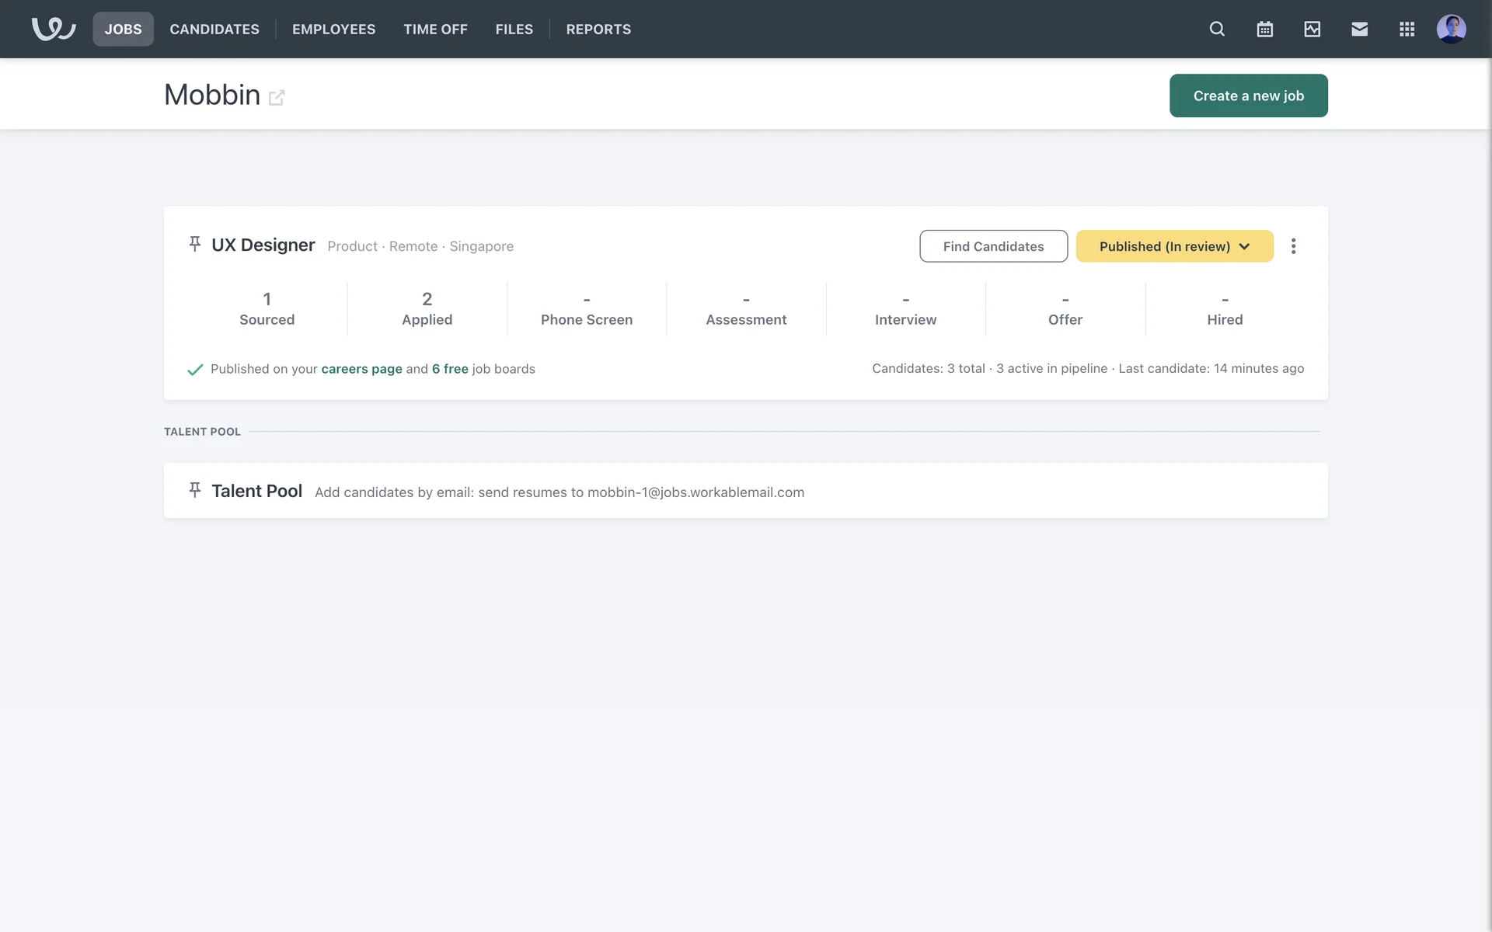Viewport: 1492px width, 932px height.
Task: Expand the Published (In review) dropdown
Action: (x=1174, y=246)
